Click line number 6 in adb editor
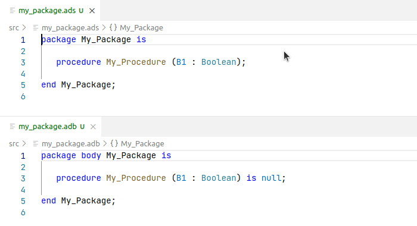This screenshot has height=226, width=417. tap(23, 213)
